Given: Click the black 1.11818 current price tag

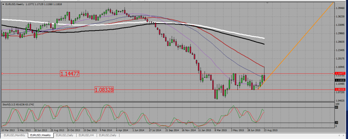Looking at the screenshot, I should 339,80.
